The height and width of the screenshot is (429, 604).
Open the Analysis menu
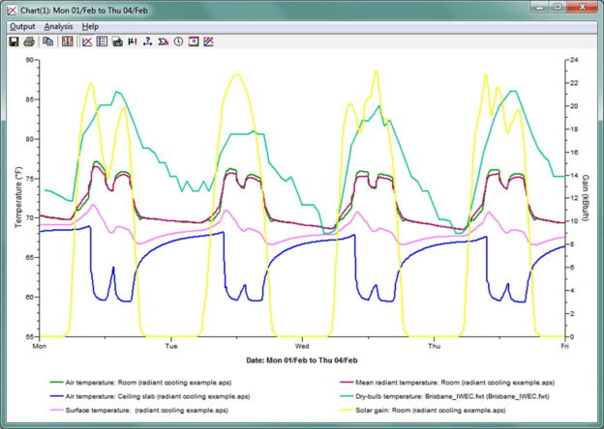pyautogui.click(x=58, y=26)
